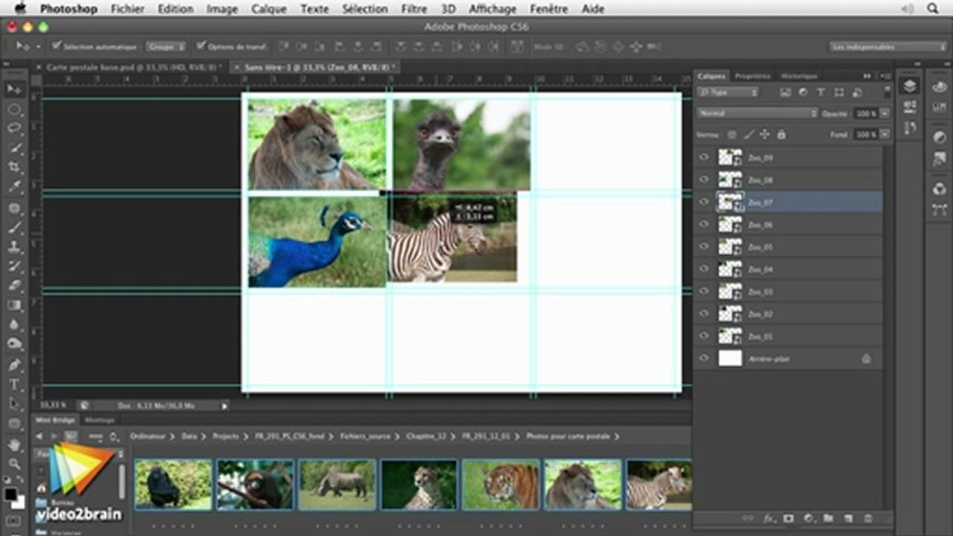Viewport: 953px width, 536px height.
Task: Select the Gradient tool
Action: 14,304
